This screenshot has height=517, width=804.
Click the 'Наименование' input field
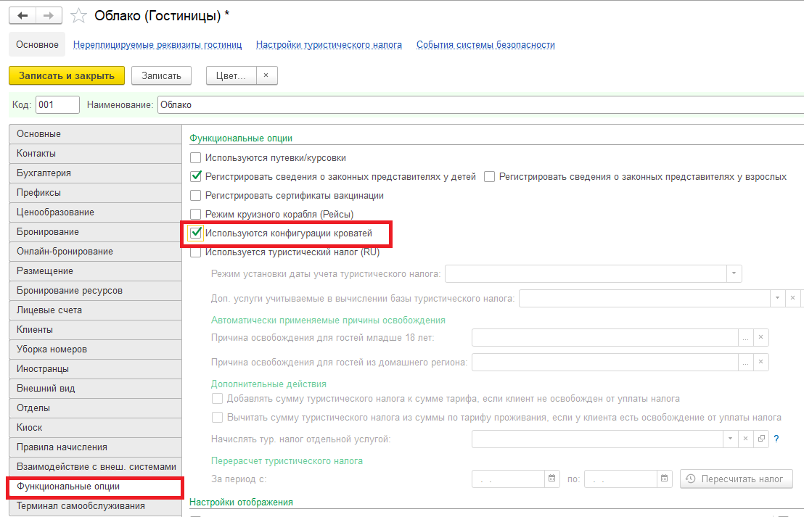[x=479, y=105]
